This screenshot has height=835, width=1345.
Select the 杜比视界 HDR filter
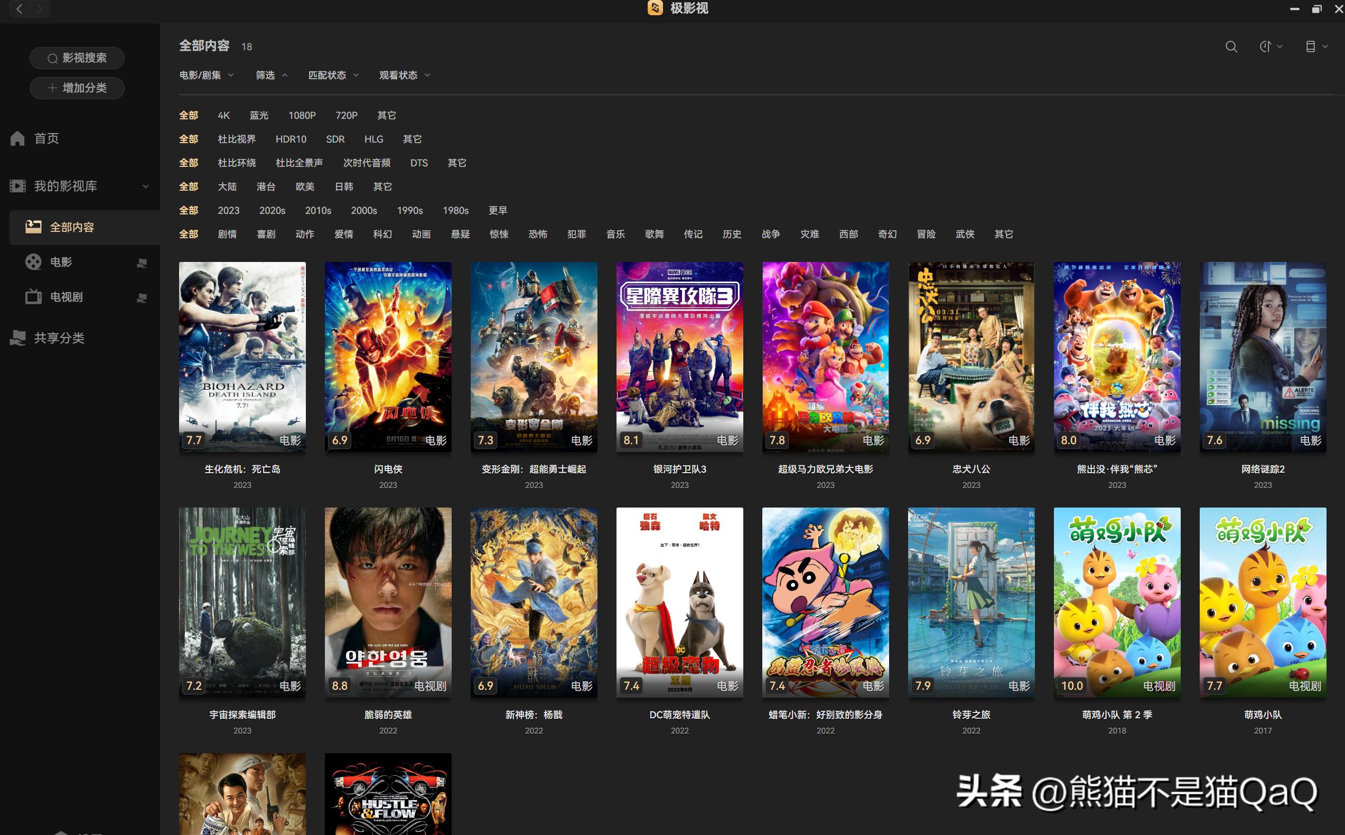click(237, 139)
